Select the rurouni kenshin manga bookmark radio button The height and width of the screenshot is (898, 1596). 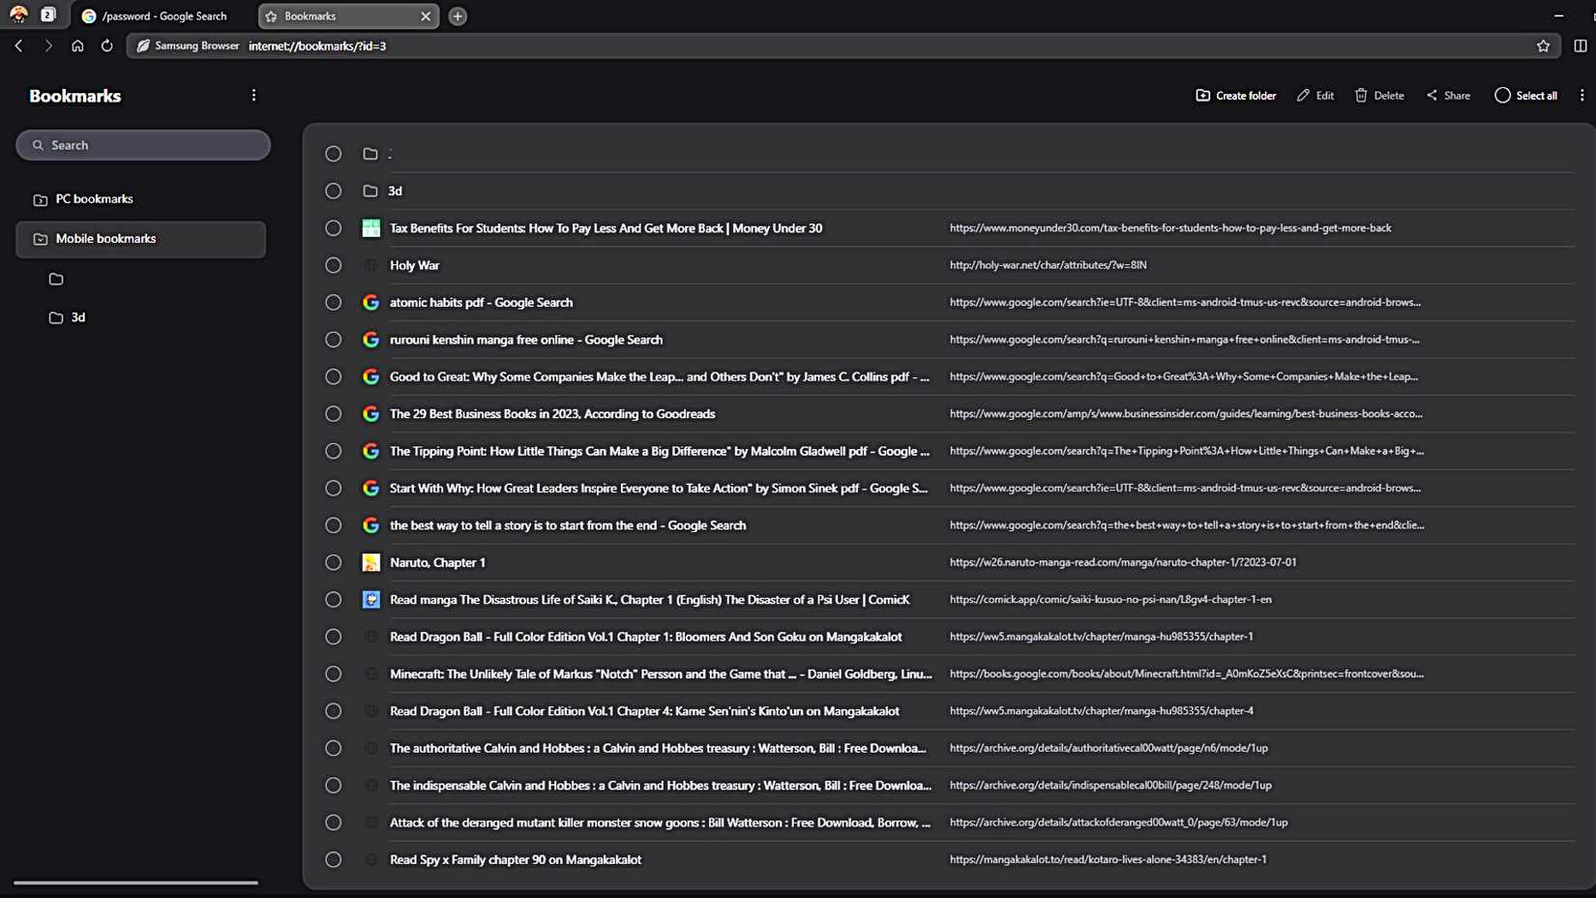pyautogui.click(x=333, y=340)
